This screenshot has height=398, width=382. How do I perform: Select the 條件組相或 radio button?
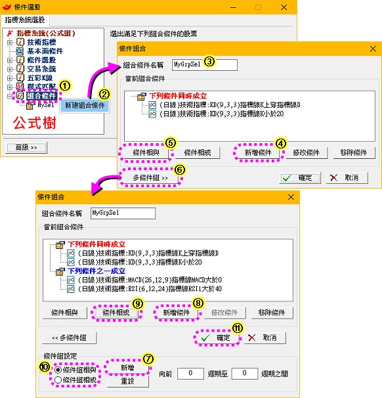[x=58, y=380]
